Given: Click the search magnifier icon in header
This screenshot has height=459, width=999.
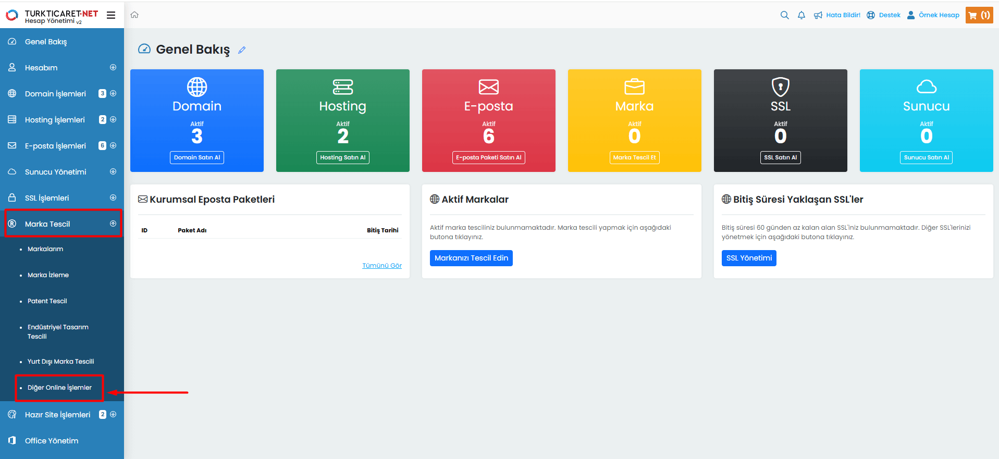Looking at the screenshot, I should pyautogui.click(x=784, y=15).
